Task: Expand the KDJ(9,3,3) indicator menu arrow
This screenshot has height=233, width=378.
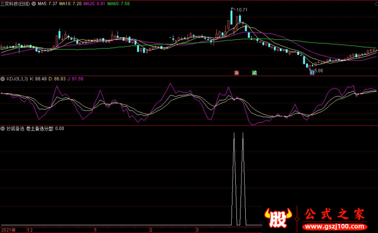Action: [3, 79]
